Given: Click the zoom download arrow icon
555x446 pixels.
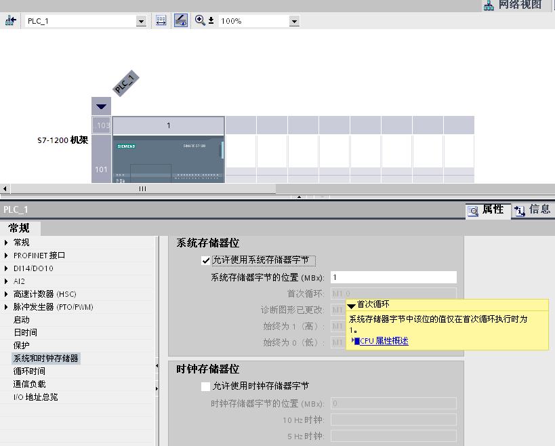Looking at the screenshot, I should click(x=211, y=20).
